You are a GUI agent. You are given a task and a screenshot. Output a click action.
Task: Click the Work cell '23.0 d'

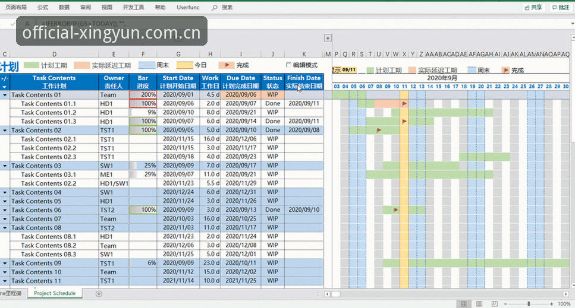coord(210,263)
